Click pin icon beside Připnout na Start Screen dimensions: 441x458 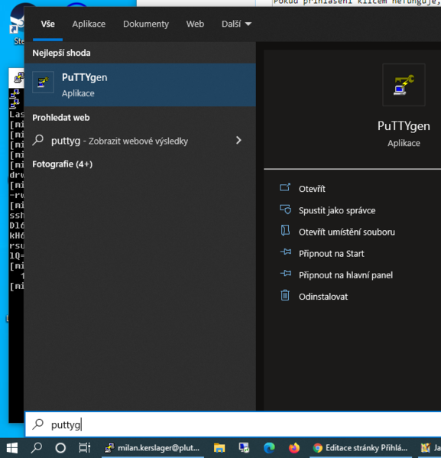286,252
